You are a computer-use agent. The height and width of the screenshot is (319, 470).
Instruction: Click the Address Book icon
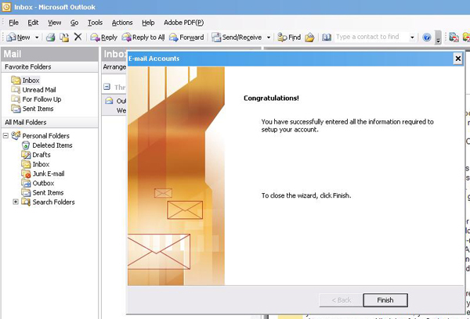[327, 37]
